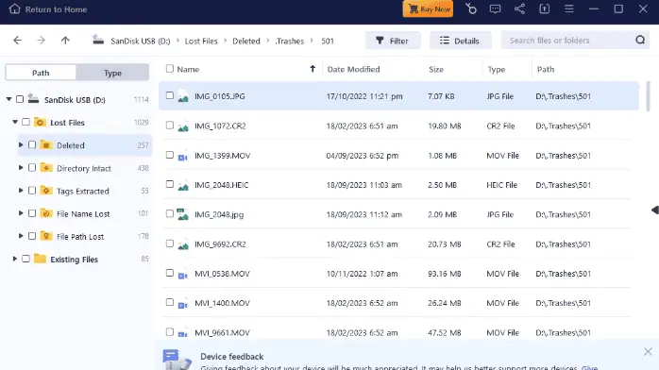The width and height of the screenshot is (659, 370).
Task: Check the Existing Files checkbox
Action: point(26,259)
